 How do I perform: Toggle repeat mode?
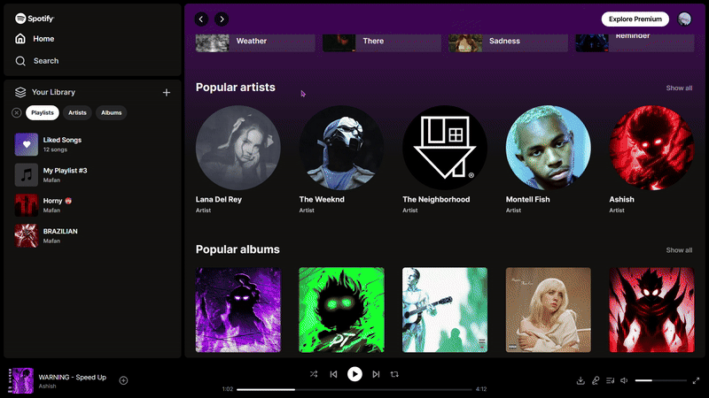(394, 374)
